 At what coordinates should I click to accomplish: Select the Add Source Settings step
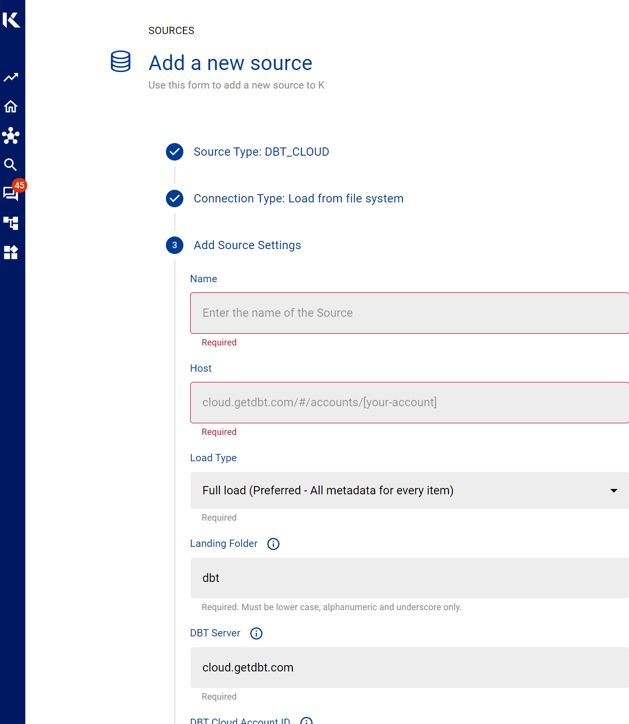coord(247,245)
